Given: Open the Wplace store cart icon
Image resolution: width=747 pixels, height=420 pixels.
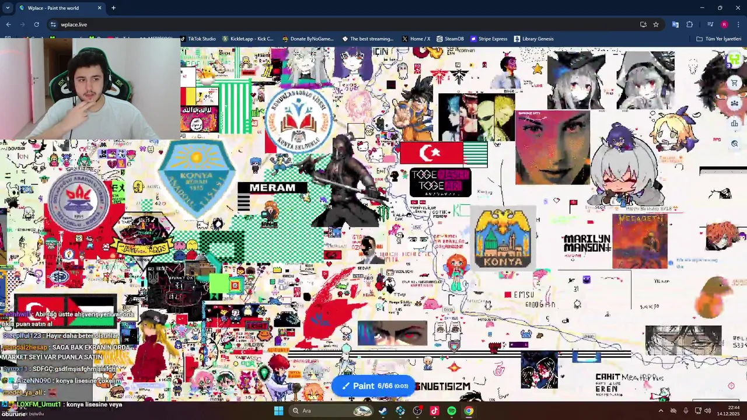Looking at the screenshot, I should pyautogui.click(x=735, y=83).
